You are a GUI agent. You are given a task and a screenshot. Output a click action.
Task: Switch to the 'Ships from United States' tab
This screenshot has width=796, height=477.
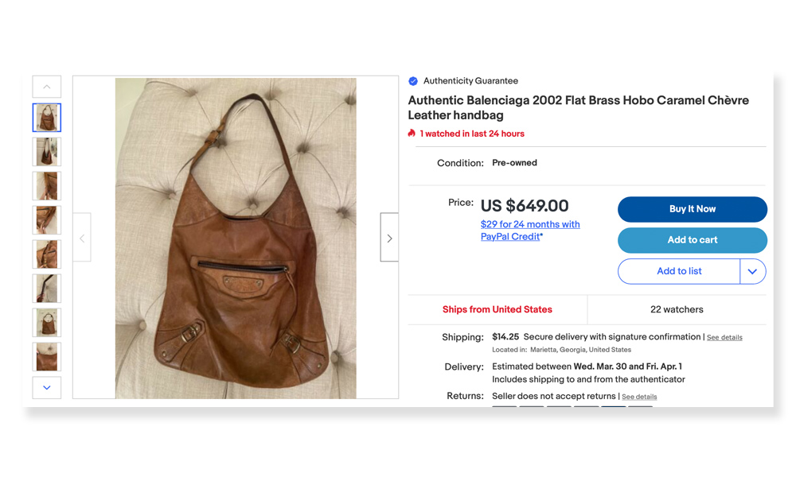pos(497,309)
